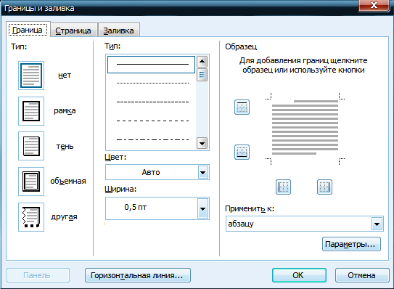Screen dimensions: 394x289
Task: Toggle the top border button in preview
Action: (242, 107)
